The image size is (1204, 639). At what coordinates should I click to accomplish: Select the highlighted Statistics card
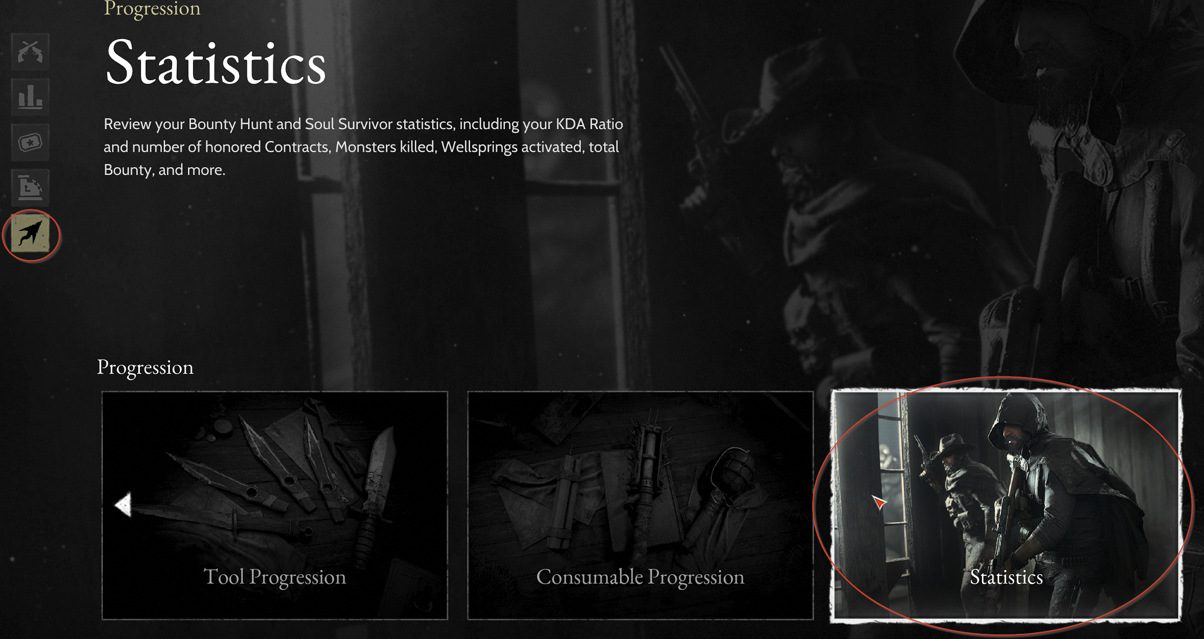point(1006,505)
